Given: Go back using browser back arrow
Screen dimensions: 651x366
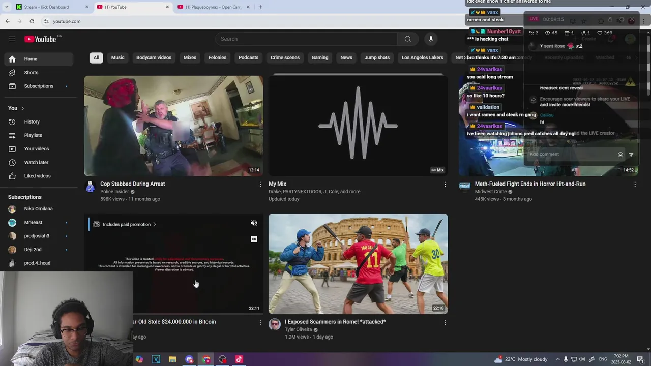Looking at the screenshot, I should (x=7, y=21).
